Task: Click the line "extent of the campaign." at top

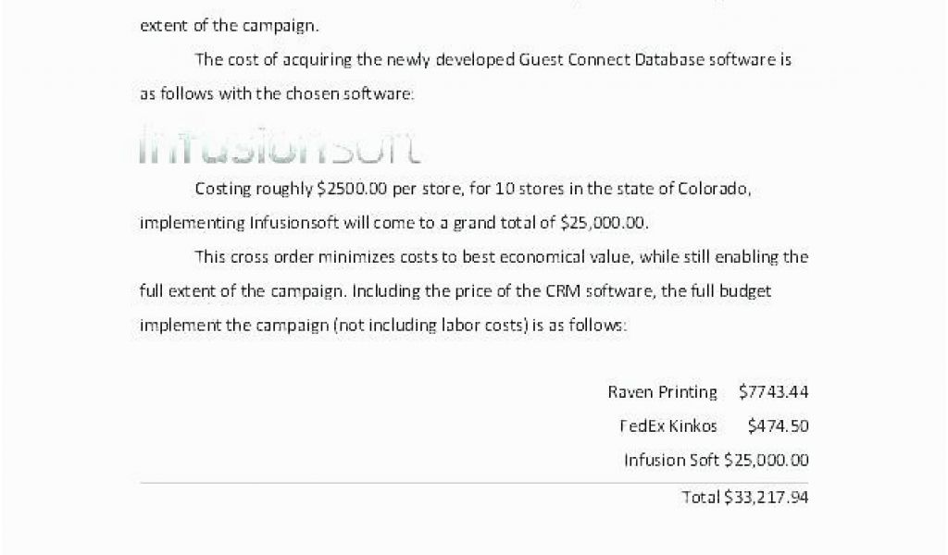Action: (x=230, y=26)
